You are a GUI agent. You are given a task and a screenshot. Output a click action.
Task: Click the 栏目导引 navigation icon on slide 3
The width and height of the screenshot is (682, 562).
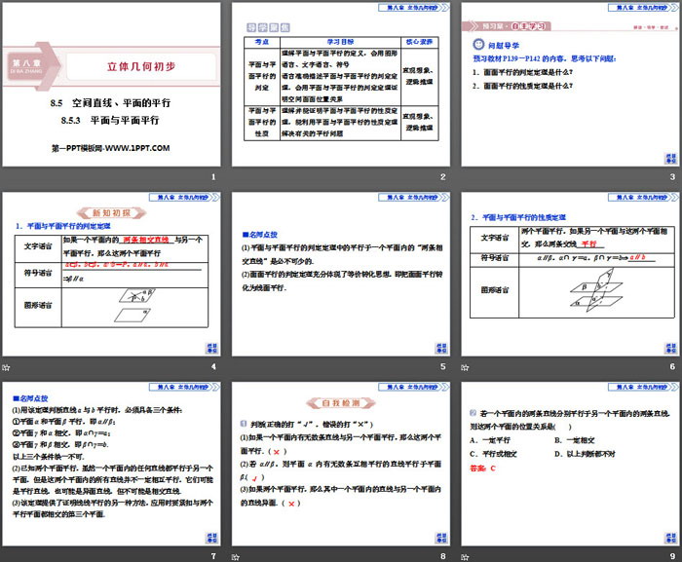(668, 158)
